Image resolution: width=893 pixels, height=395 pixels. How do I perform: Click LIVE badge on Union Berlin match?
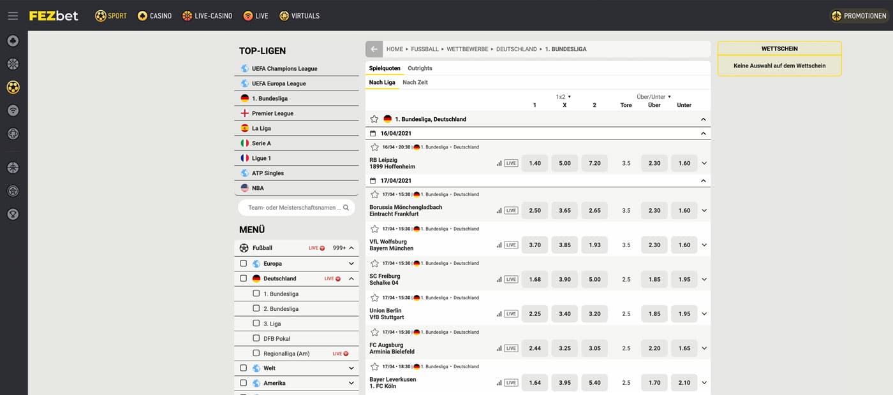511,313
